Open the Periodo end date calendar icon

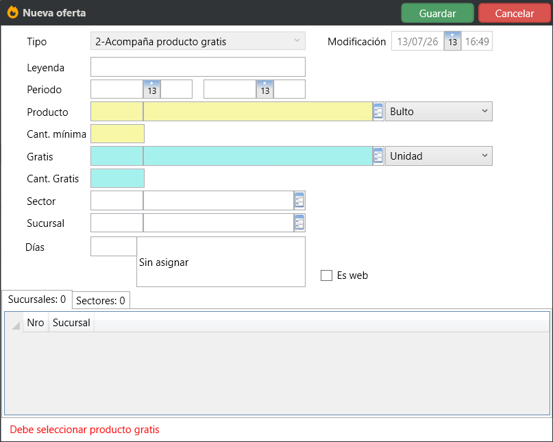pyautogui.click(x=265, y=89)
